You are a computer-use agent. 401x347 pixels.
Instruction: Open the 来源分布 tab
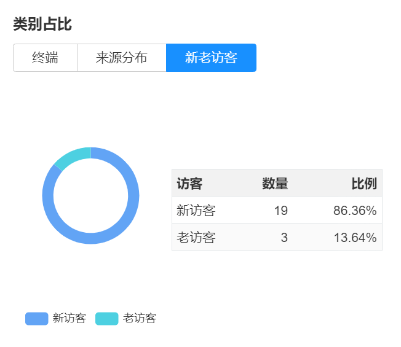(121, 58)
